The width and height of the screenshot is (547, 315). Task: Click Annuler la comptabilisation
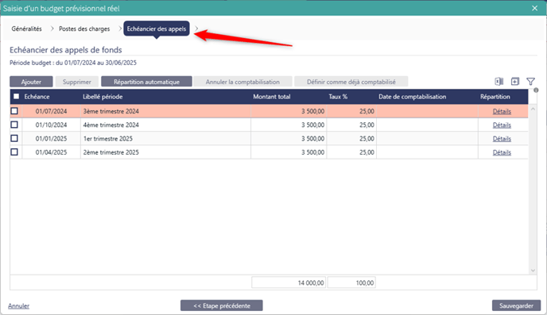(x=242, y=82)
